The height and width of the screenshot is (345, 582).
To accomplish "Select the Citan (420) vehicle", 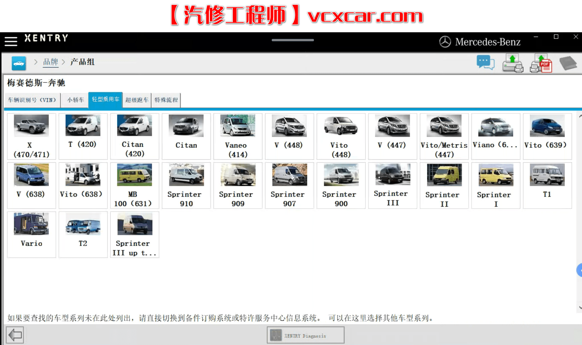I will [x=134, y=136].
